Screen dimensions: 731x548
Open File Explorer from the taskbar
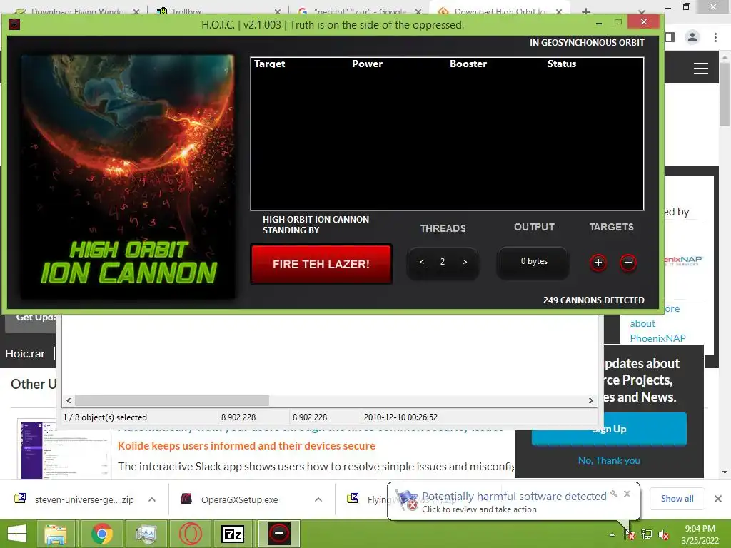coord(56,534)
